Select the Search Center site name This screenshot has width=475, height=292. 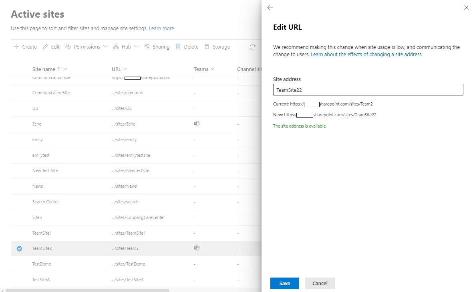point(46,202)
